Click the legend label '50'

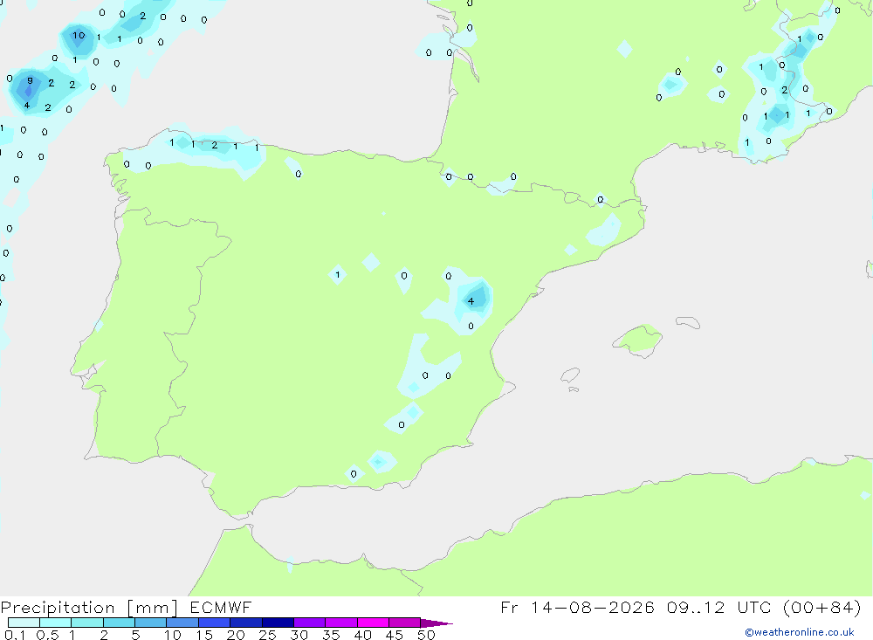point(426,635)
